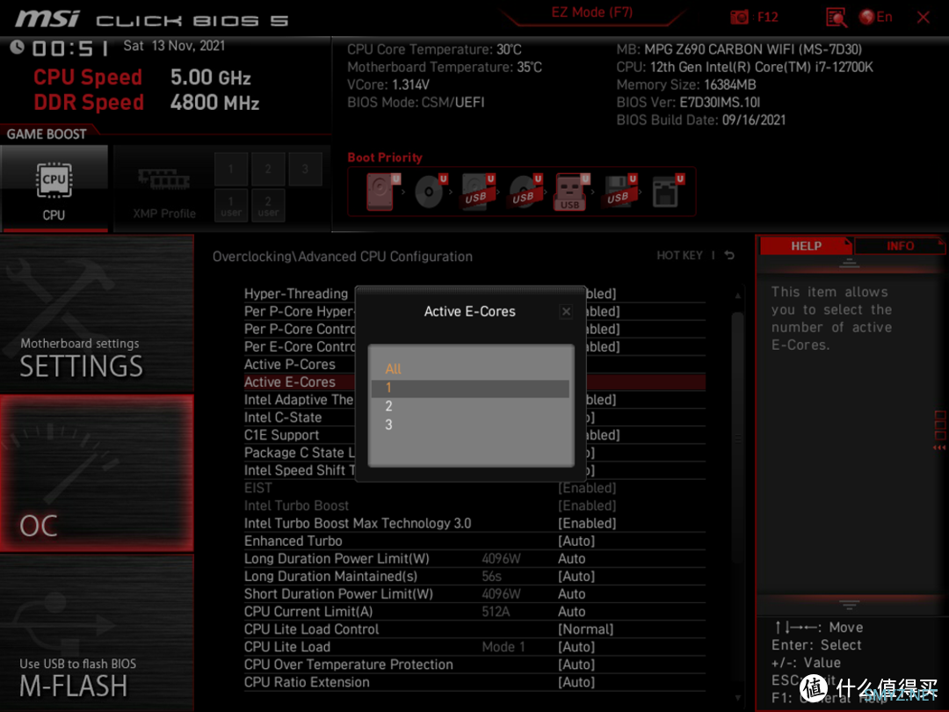Activate XMP user profile 1

pos(230,206)
